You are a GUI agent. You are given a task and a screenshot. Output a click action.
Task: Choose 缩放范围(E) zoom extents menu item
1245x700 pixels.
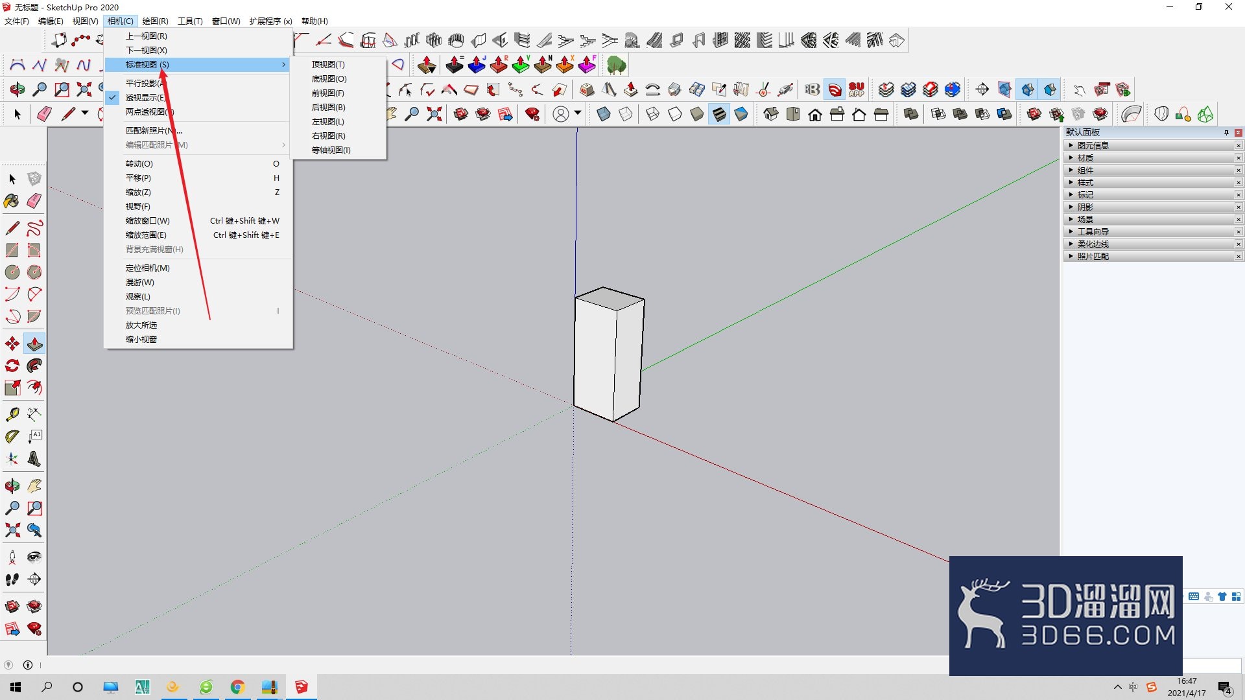(198, 235)
